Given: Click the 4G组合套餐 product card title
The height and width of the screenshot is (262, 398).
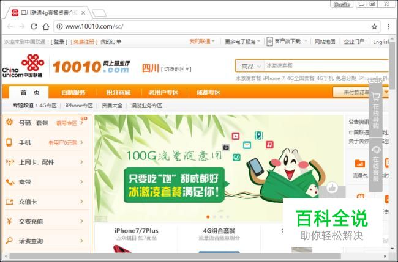Looking at the screenshot, I should 219,231.
